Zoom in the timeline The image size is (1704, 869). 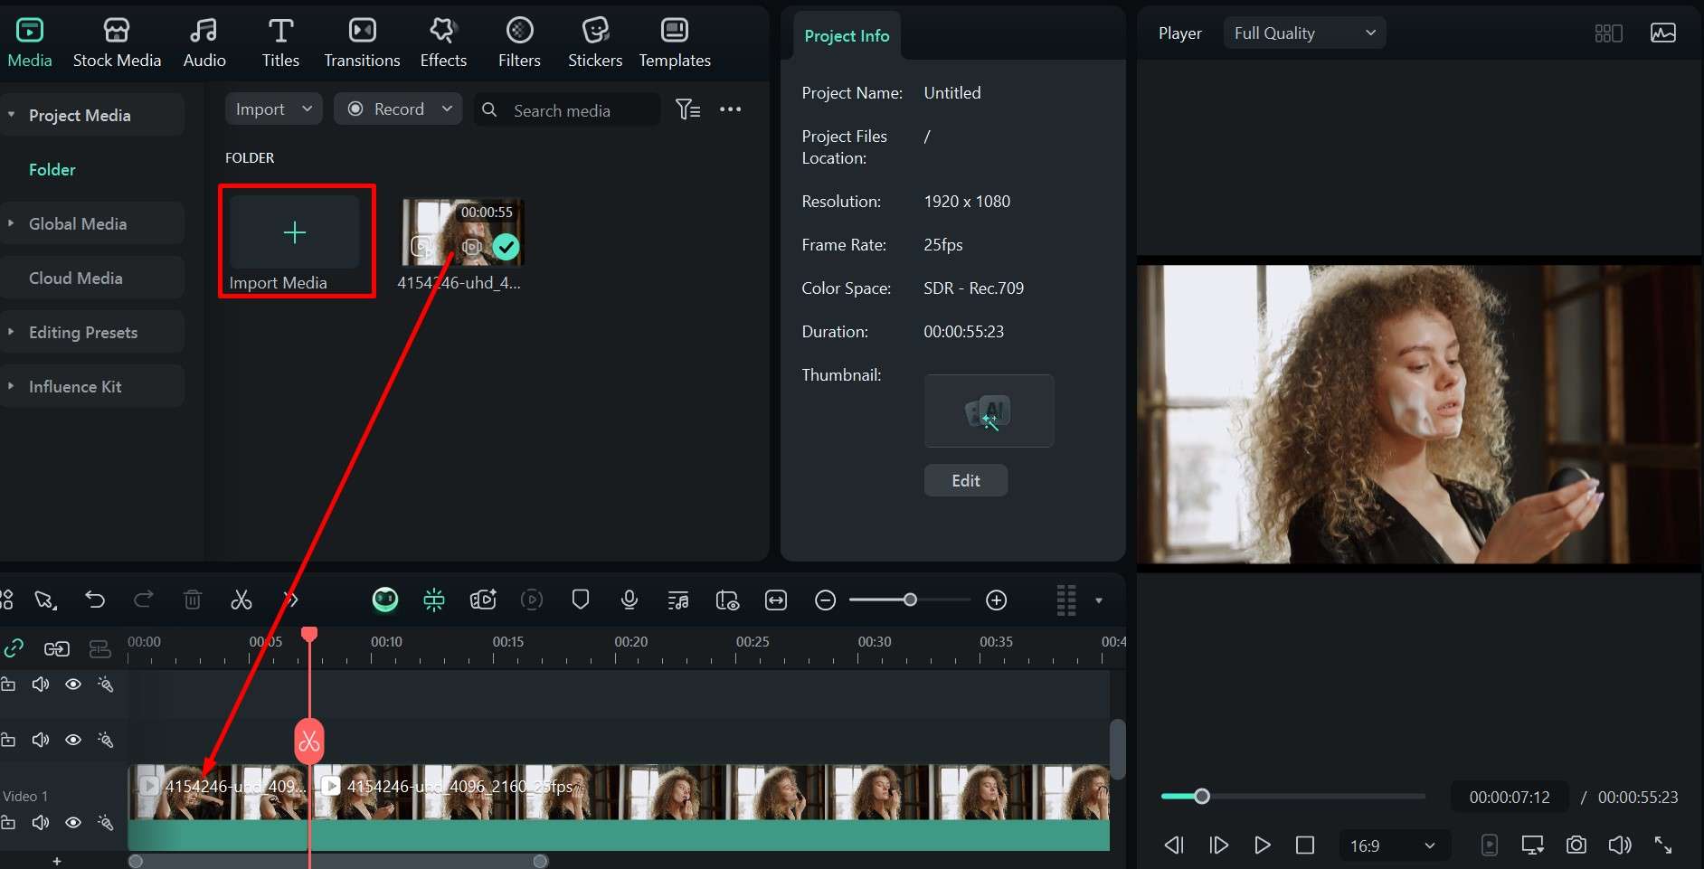[996, 600]
